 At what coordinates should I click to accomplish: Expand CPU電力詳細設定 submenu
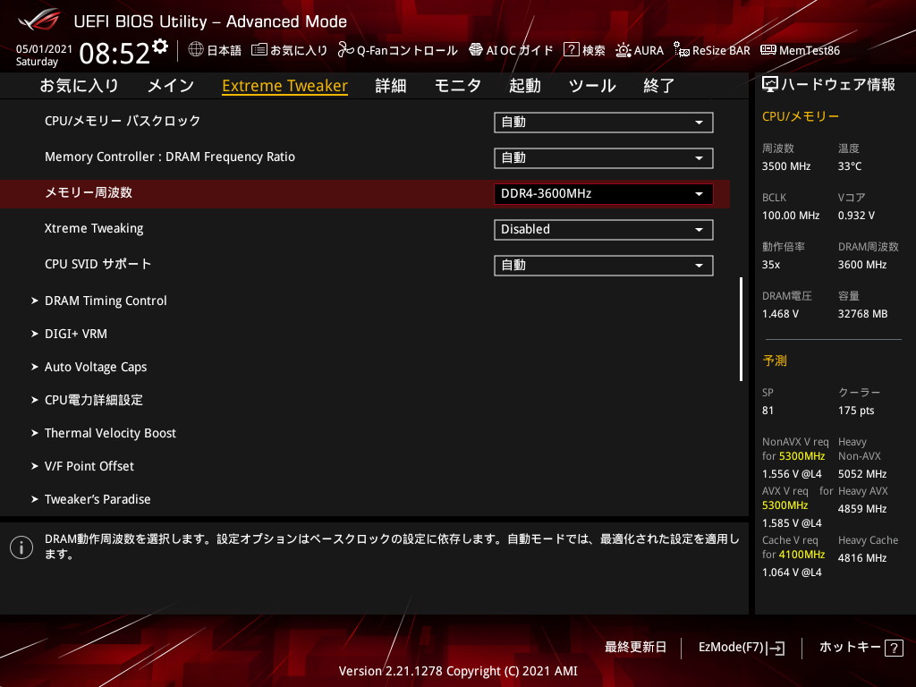[93, 400]
